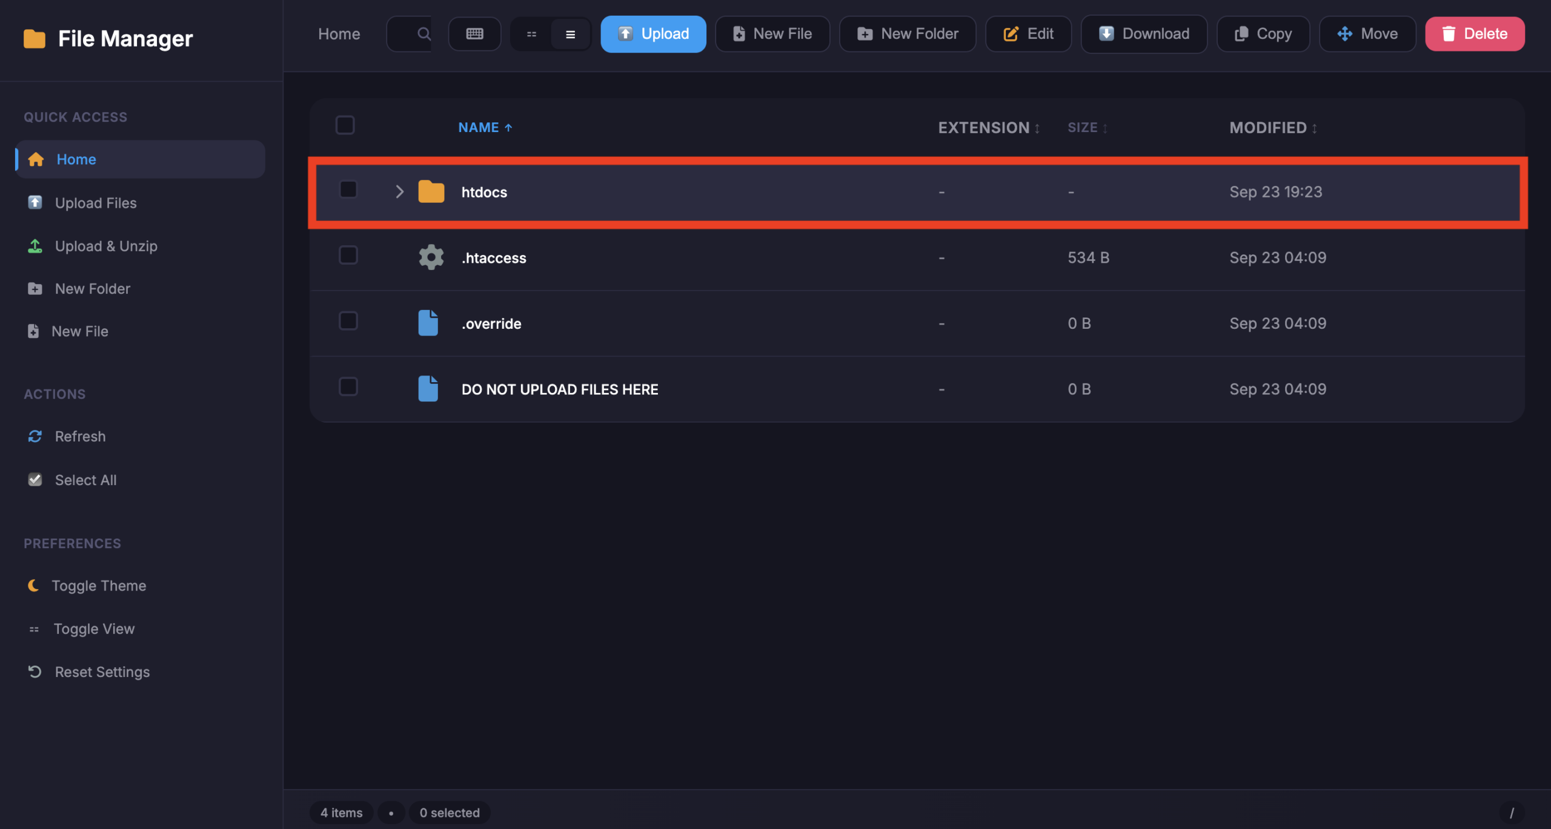Click the Download toolbar button
Image resolution: width=1551 pixels, height=829 pixels.
pos(1144,34)
